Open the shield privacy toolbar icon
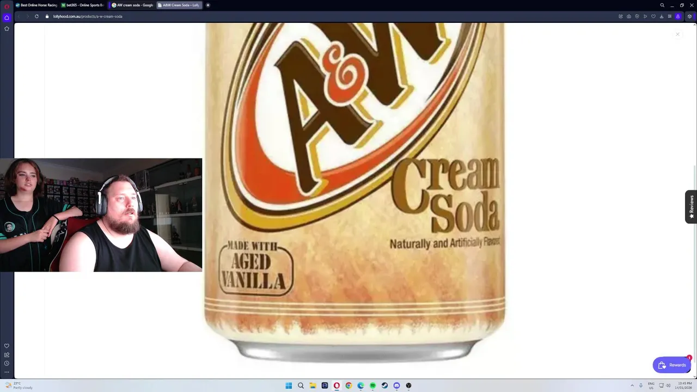This screenshot has height=392, width=697. (x=637, y=16)
